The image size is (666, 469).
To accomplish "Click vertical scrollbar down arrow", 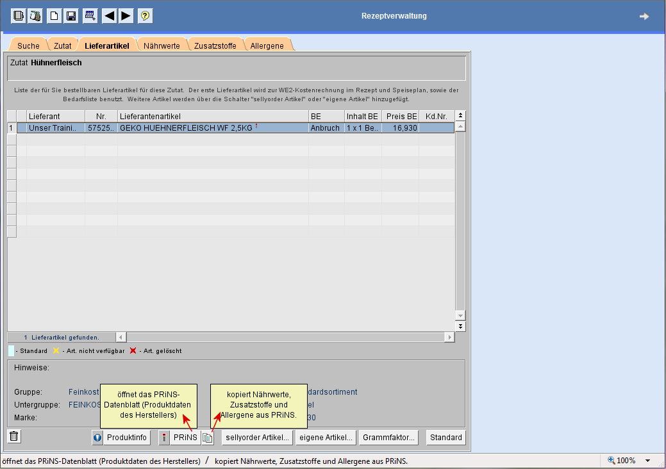I will pyautogui.click(x=460, y=315).
